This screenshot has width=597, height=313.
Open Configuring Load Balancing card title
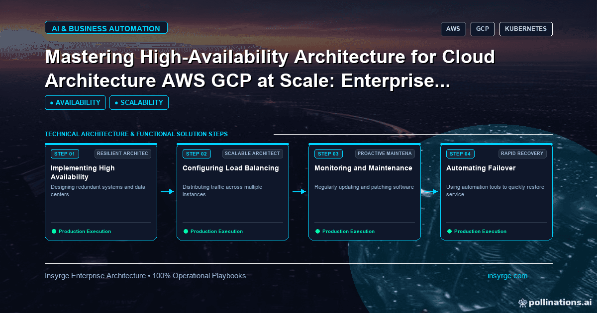[x=231, y=168]
